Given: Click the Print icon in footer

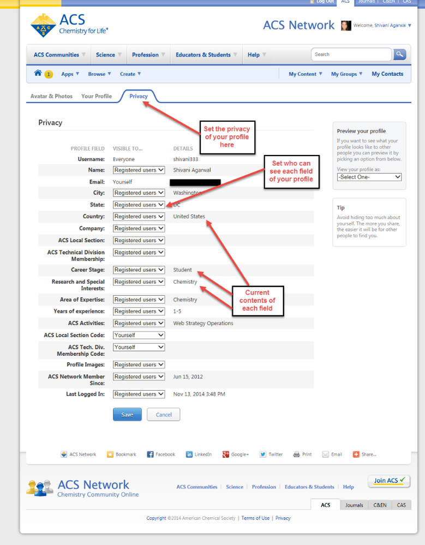Looking at the screenshot, I should click(296, 454).
